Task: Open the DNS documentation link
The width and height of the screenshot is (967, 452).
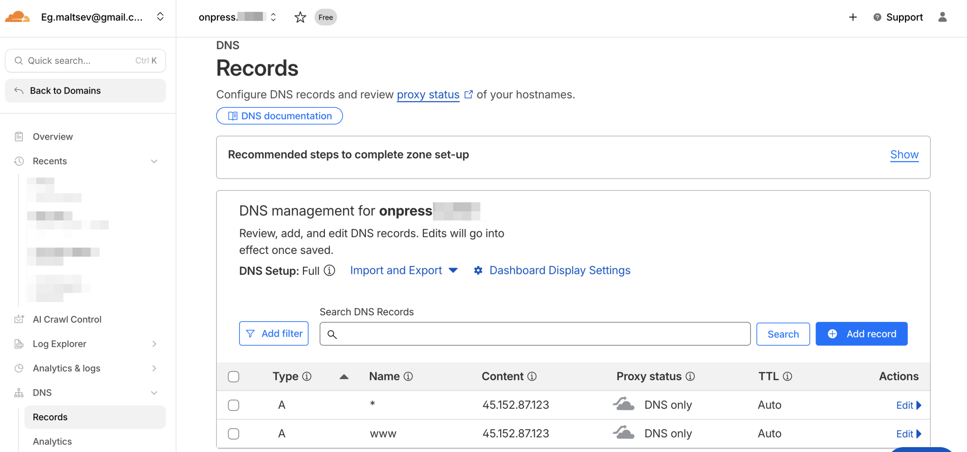Action: 280,116
